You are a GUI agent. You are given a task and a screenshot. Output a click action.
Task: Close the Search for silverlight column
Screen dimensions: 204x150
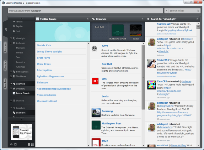pos(197,19)
